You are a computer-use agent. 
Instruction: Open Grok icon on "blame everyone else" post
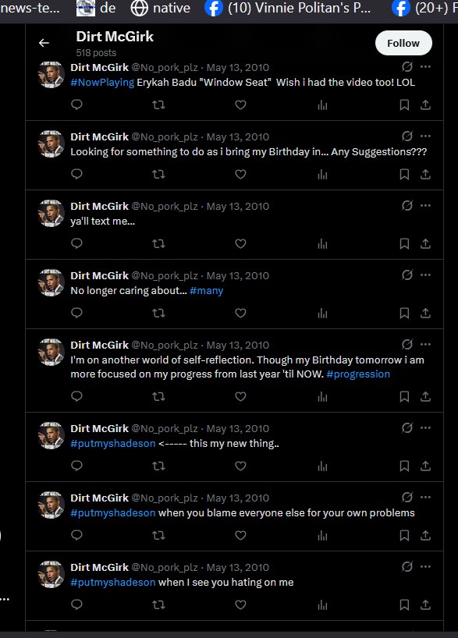407,497
